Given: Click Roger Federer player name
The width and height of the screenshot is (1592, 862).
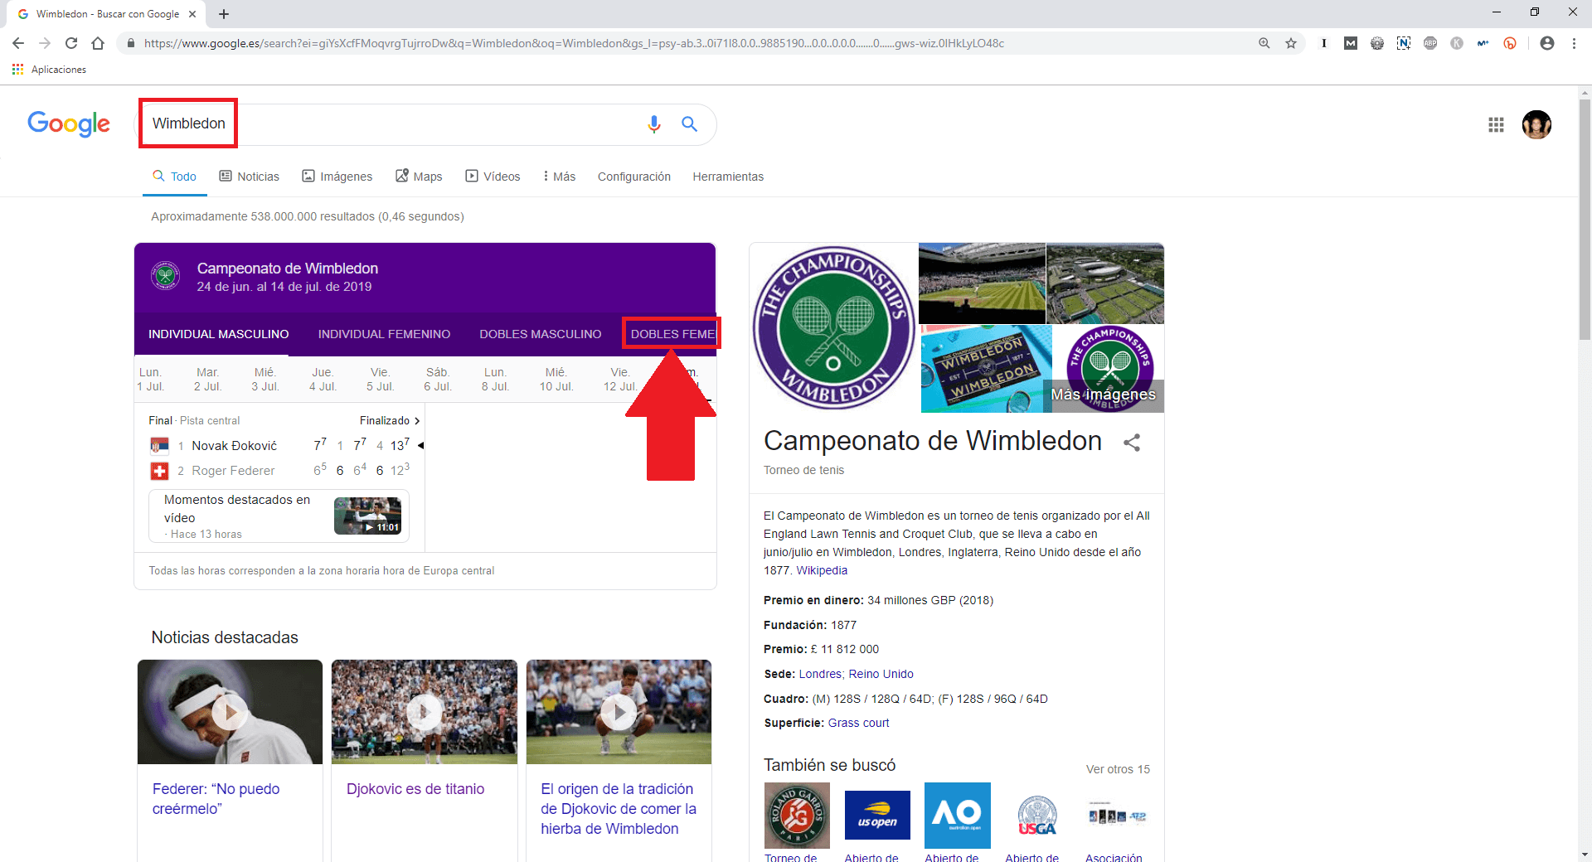Looking at the screenshot, I should [233, 471].
